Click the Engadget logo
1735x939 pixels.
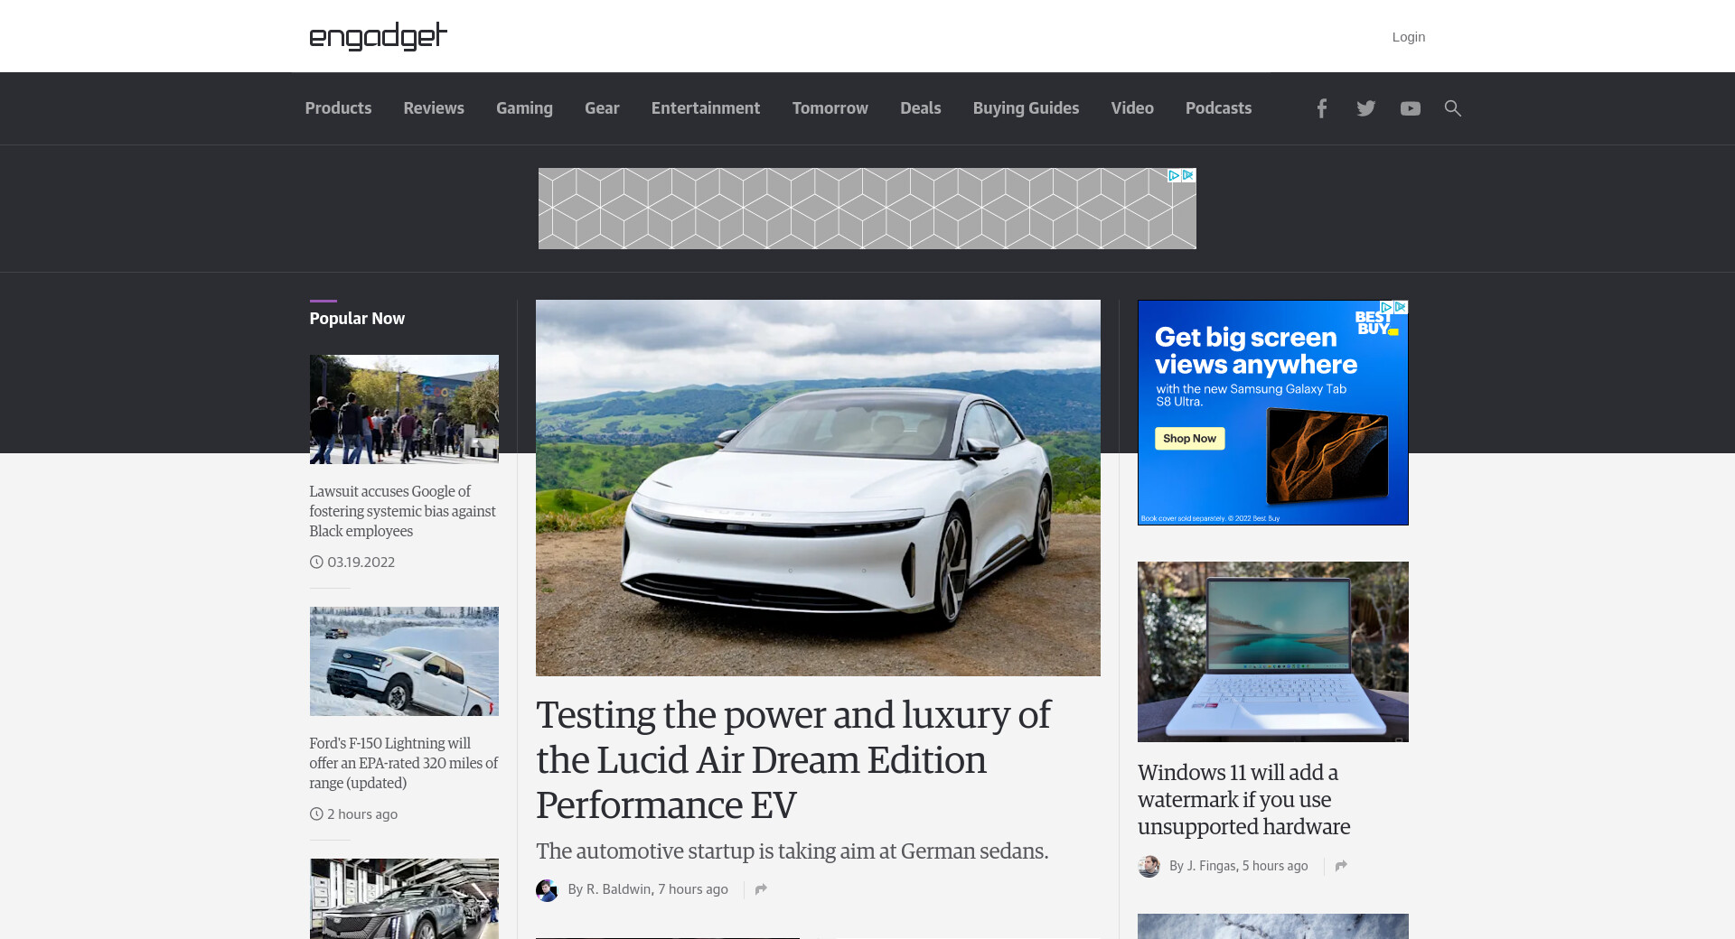(x=378, y=36)
